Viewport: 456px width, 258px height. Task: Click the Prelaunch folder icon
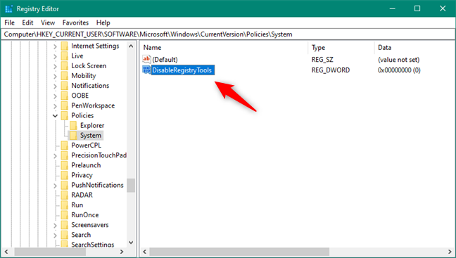pyautogui.click(x=65, y=165)
